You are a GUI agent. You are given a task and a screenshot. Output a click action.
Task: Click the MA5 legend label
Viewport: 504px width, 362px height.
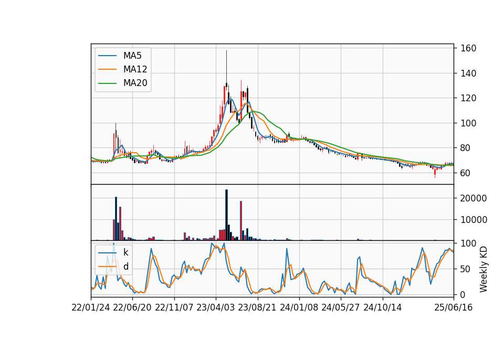pyautogui.click(x=132, y=56)
